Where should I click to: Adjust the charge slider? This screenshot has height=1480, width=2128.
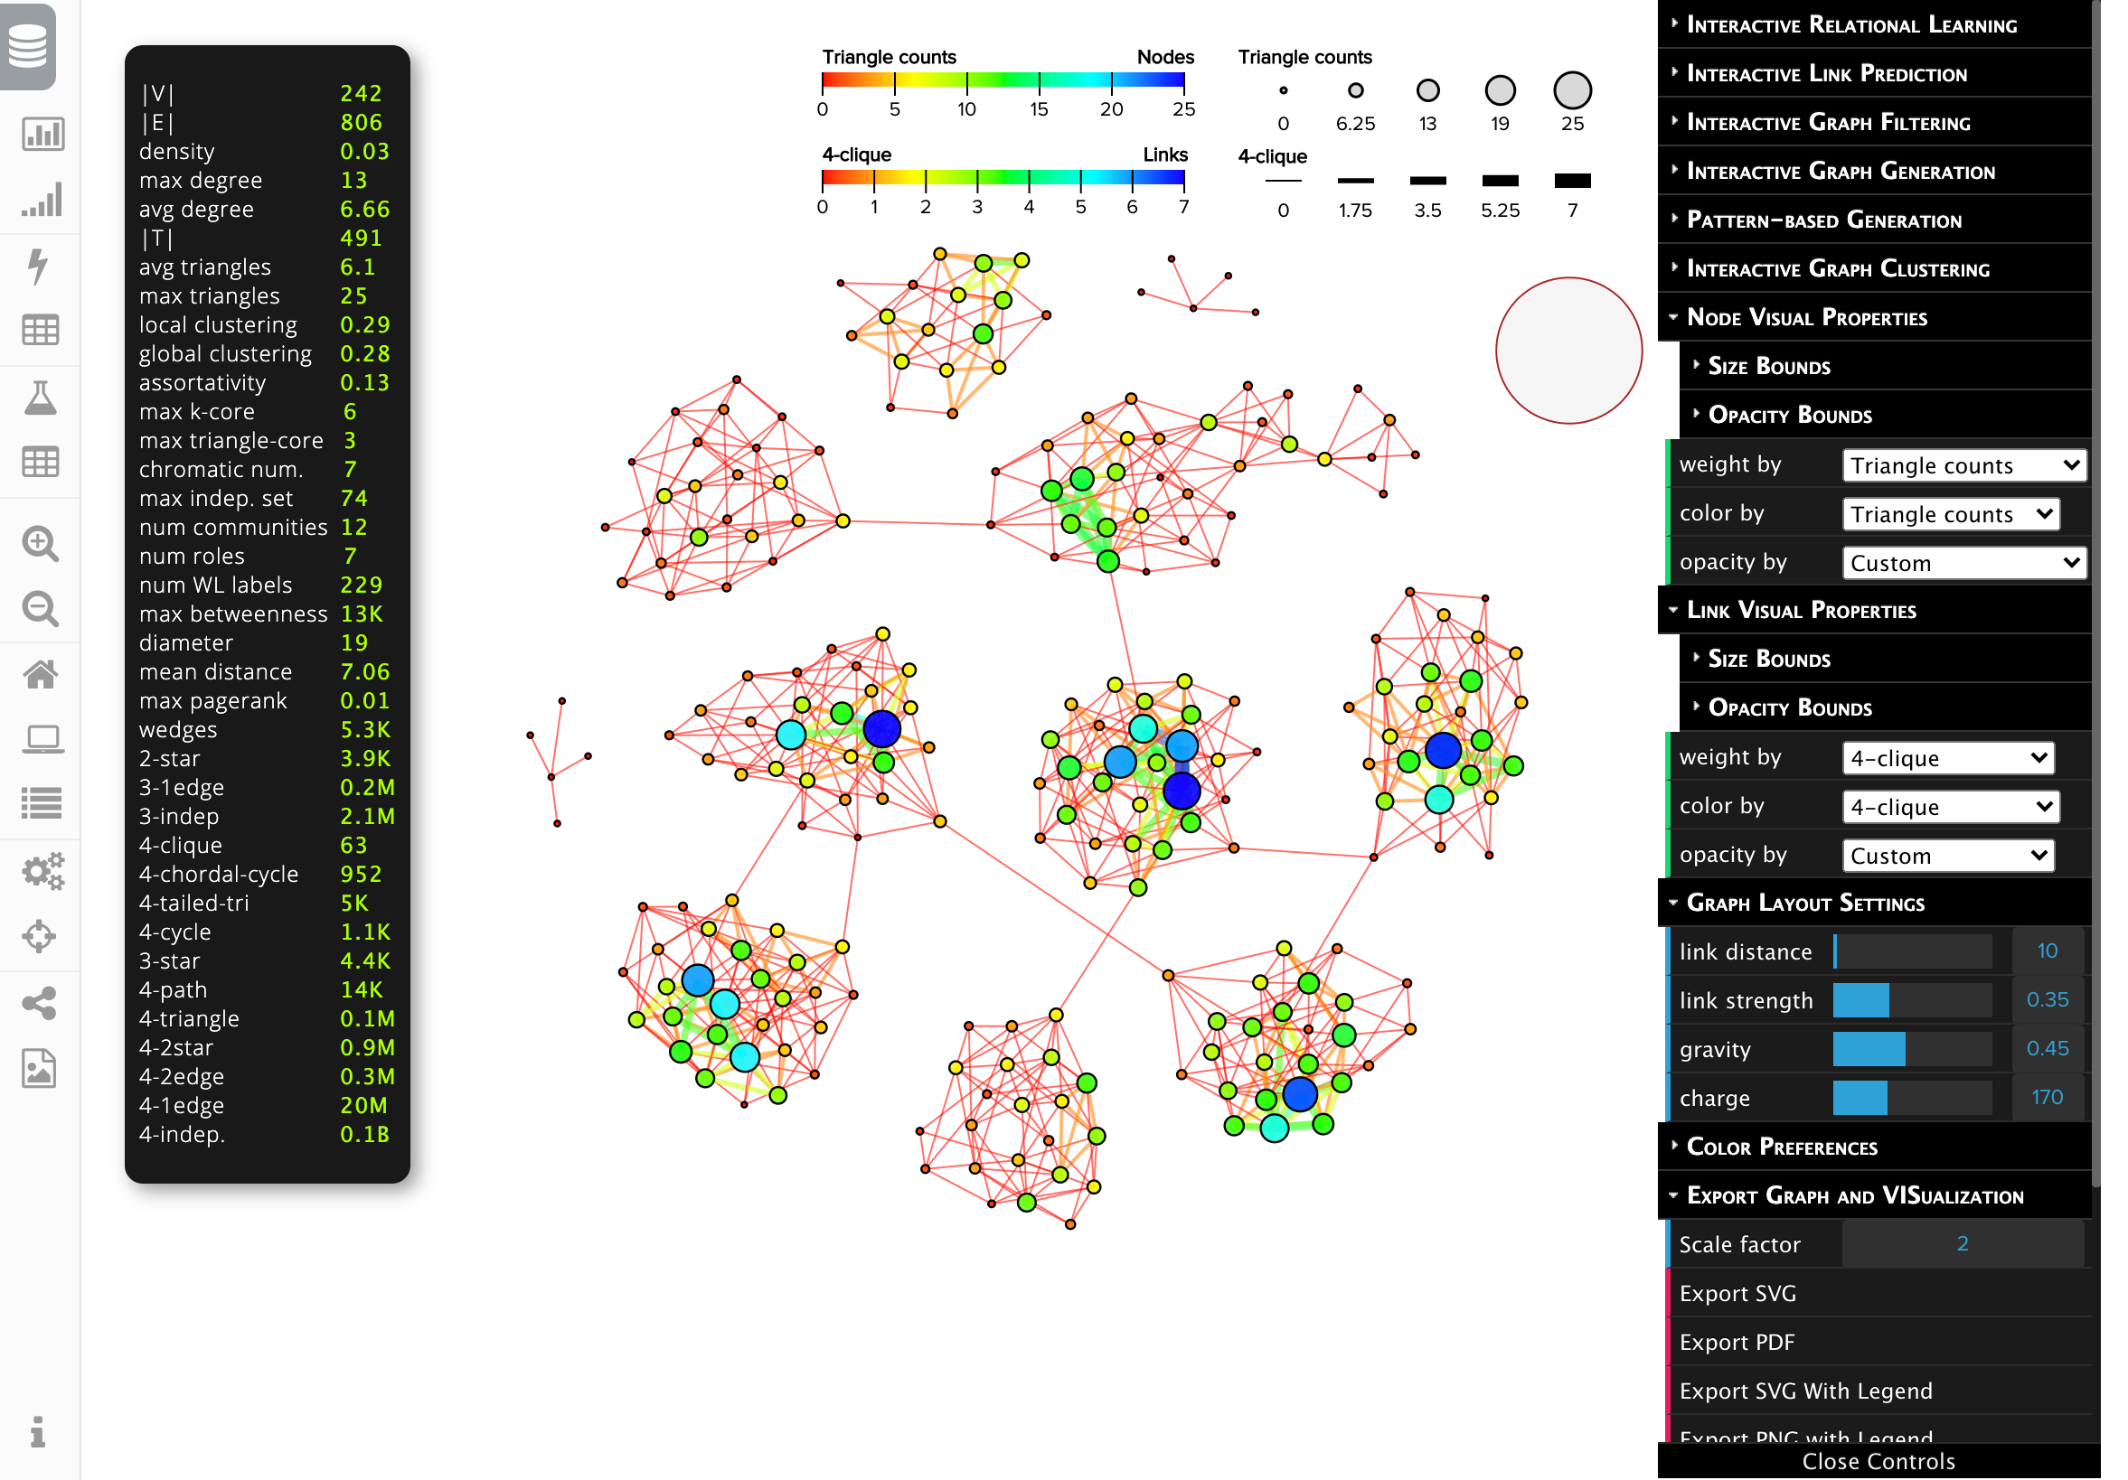(x=1913, y=1099)
